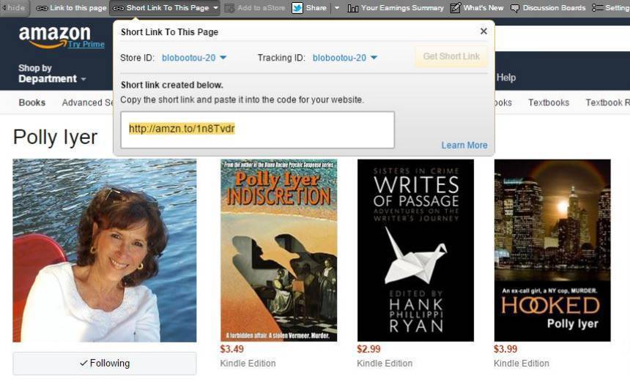Click the Learn More link

(x=464, y=145)
